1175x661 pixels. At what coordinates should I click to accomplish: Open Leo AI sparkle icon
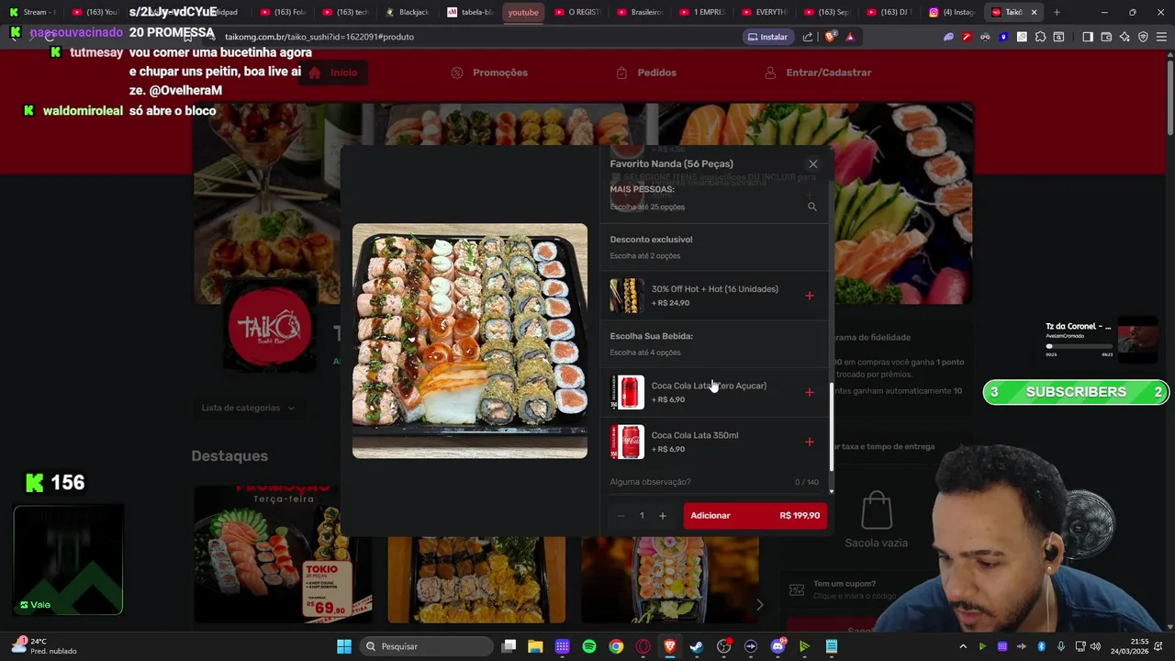point(1125,37)
